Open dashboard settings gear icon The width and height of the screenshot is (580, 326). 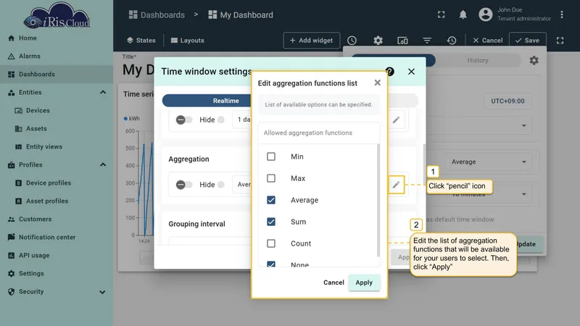tap(378, 41)
